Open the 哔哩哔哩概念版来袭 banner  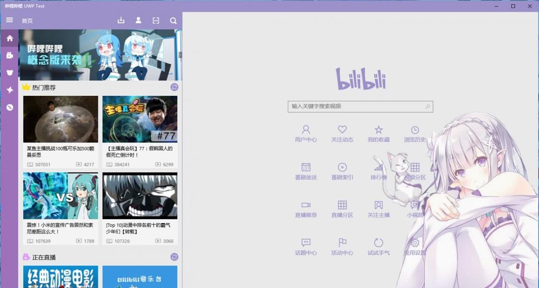(100, 55)
